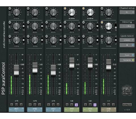The width and height of the screenshot is (136, 119).
Task: Open the Channel setup hamburger menu icon
Action: click(x=133, y=12)
